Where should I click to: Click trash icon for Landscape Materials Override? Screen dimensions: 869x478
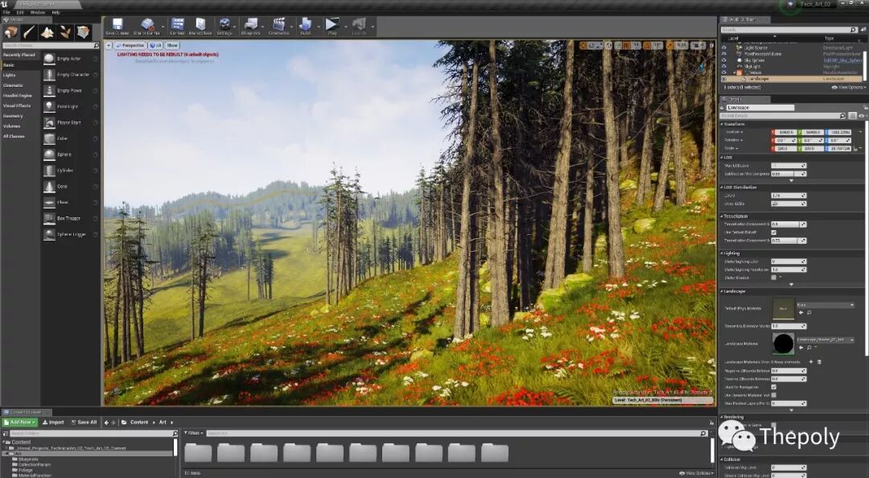pyautogui.click(x=819, y=362)
